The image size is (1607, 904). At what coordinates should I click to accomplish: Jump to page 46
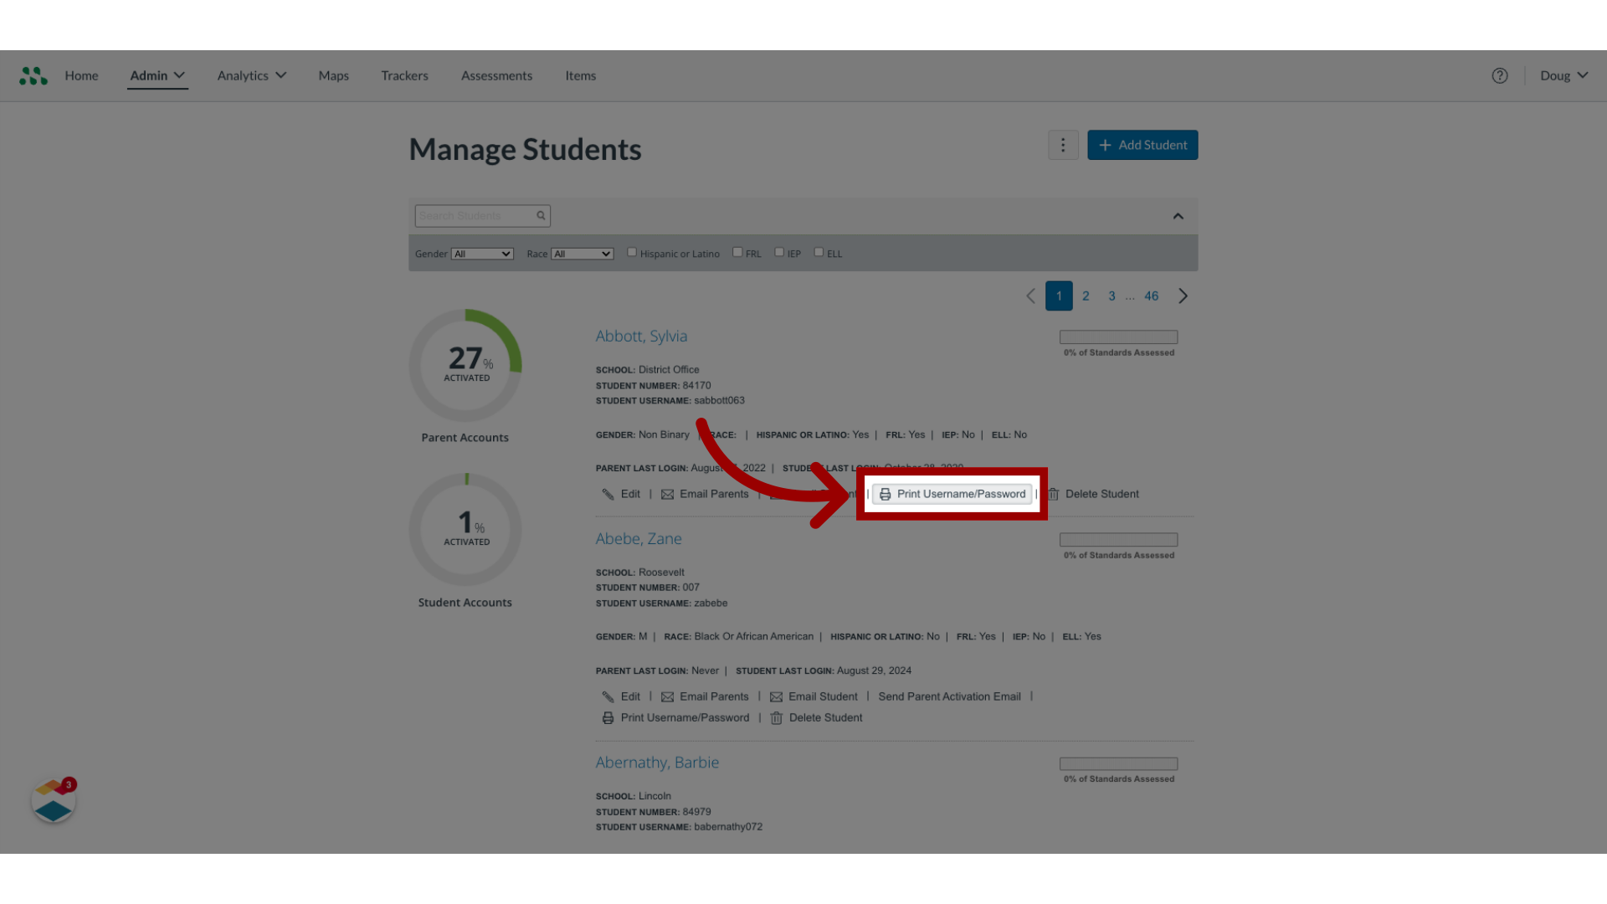tap(1152, 296)
